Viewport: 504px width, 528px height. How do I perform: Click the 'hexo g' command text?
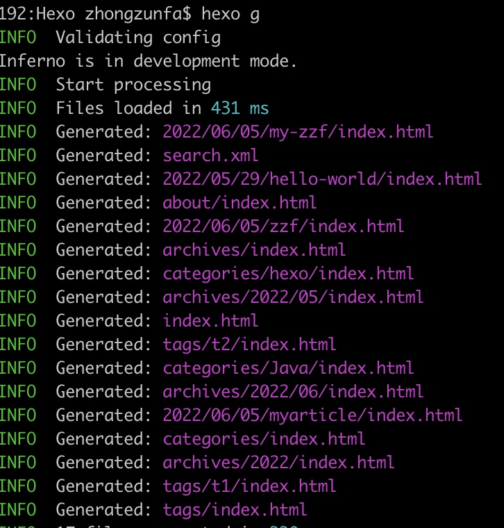point(230,13)
